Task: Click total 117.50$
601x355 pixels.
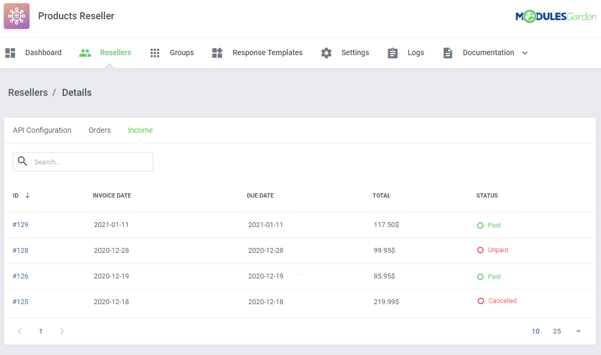Action: coord(387,225)
